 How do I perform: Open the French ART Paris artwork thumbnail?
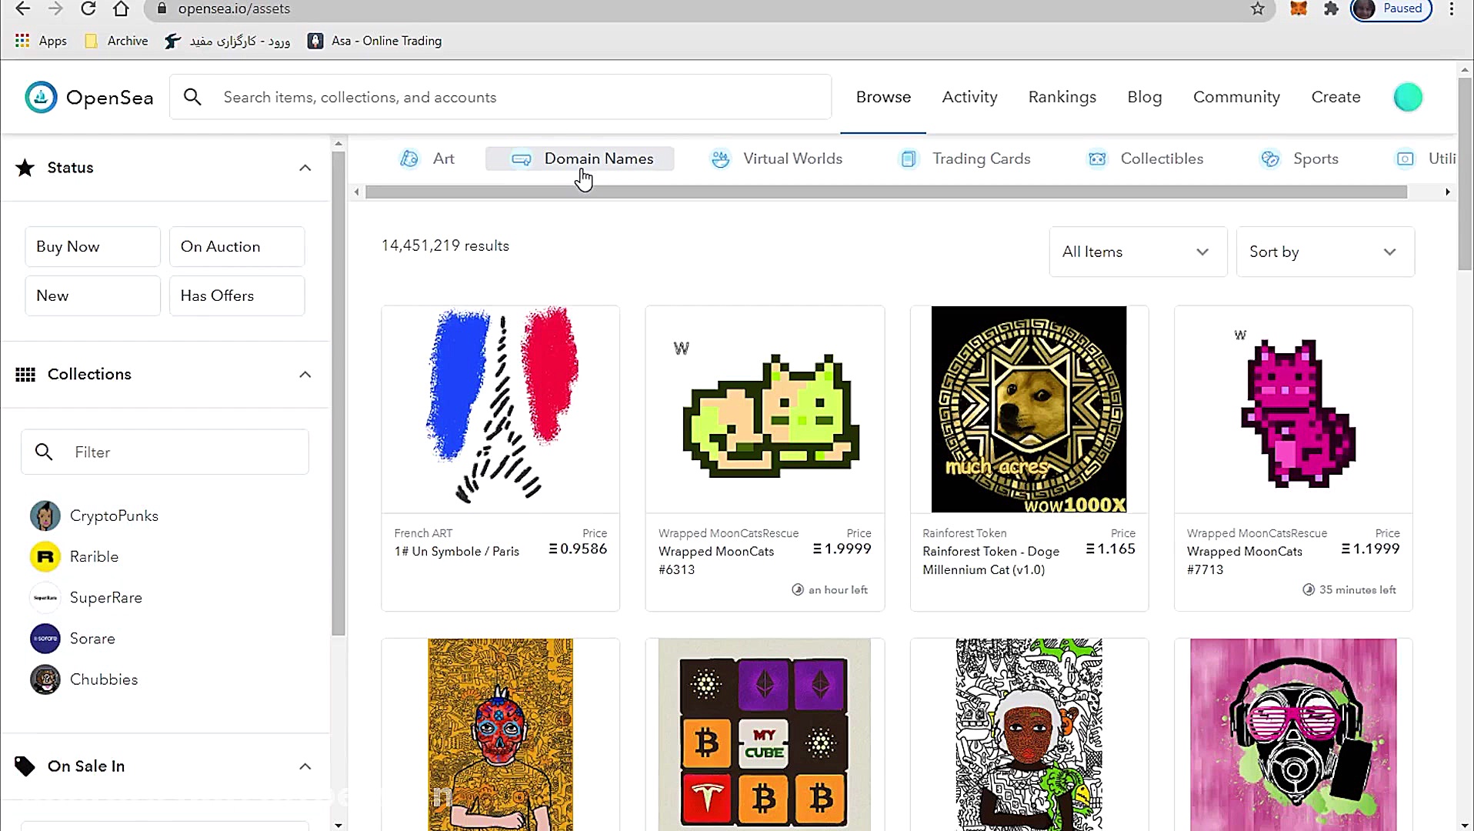(501, 409)
